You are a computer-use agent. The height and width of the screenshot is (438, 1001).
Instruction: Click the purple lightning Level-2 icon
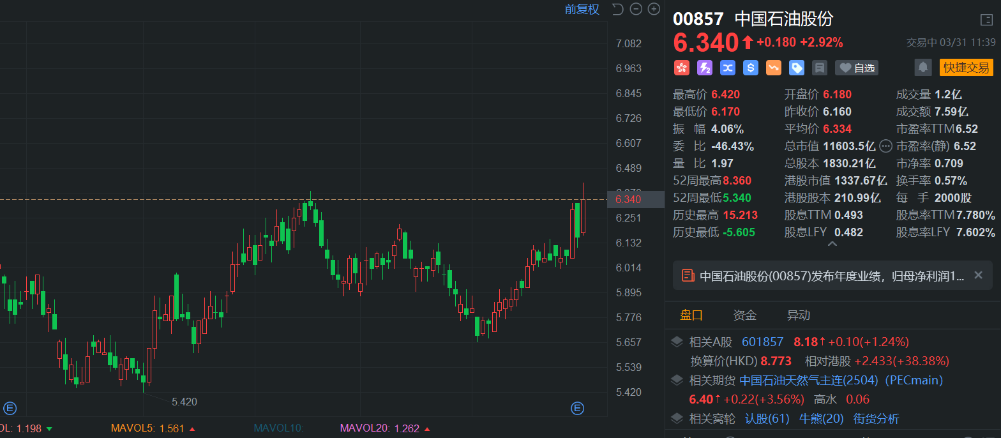pos(704,68)
